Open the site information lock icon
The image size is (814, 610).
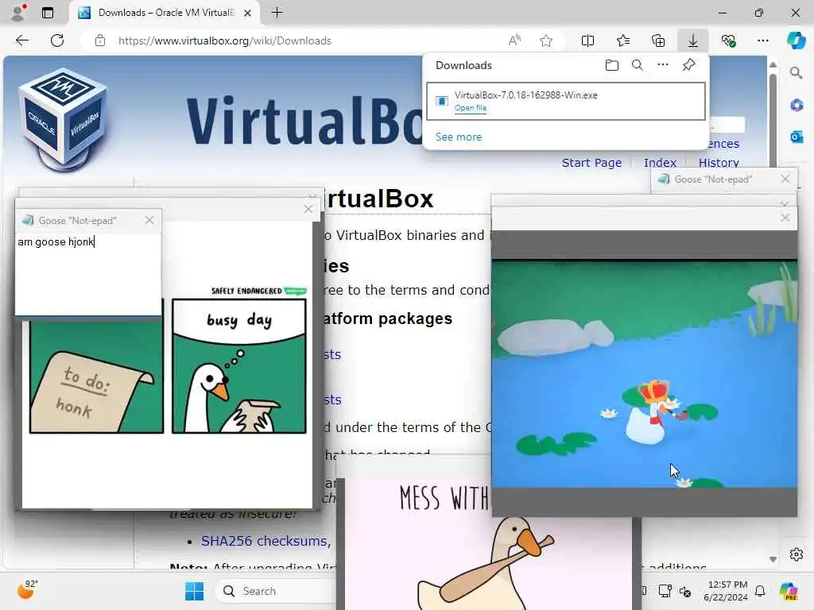pos(100,41)
